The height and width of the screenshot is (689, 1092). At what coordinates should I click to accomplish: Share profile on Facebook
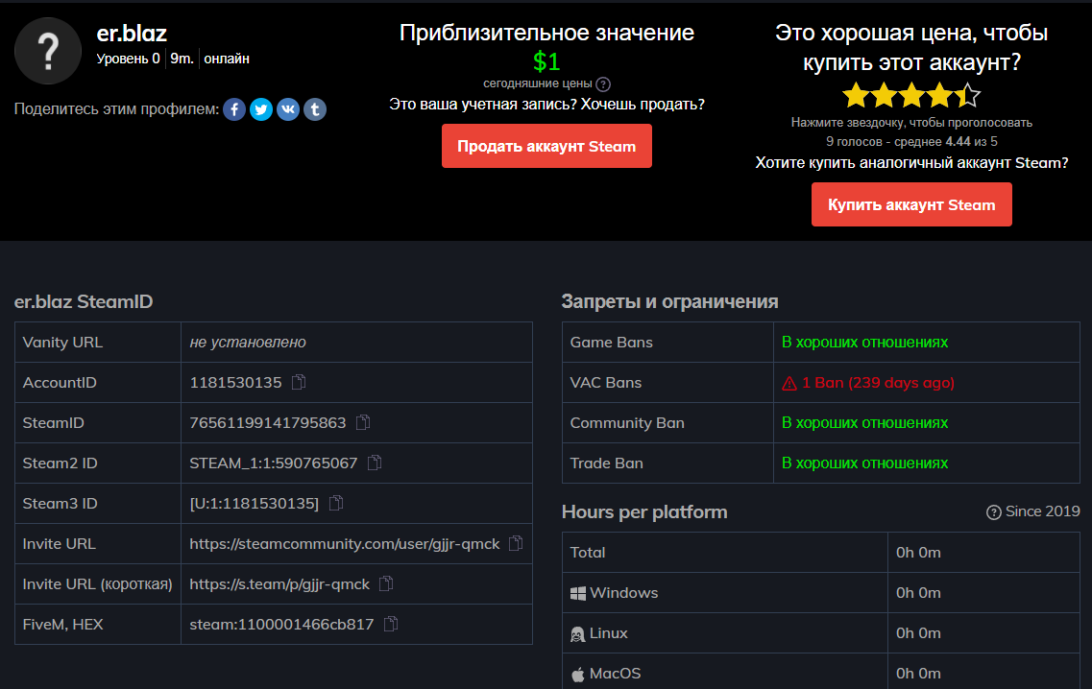pyautogui.click(x=234, y=109)
